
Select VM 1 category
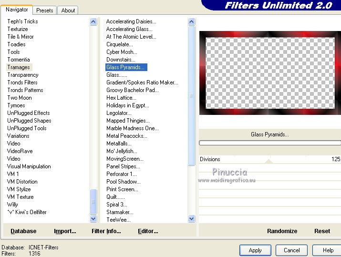pos(13,174)
